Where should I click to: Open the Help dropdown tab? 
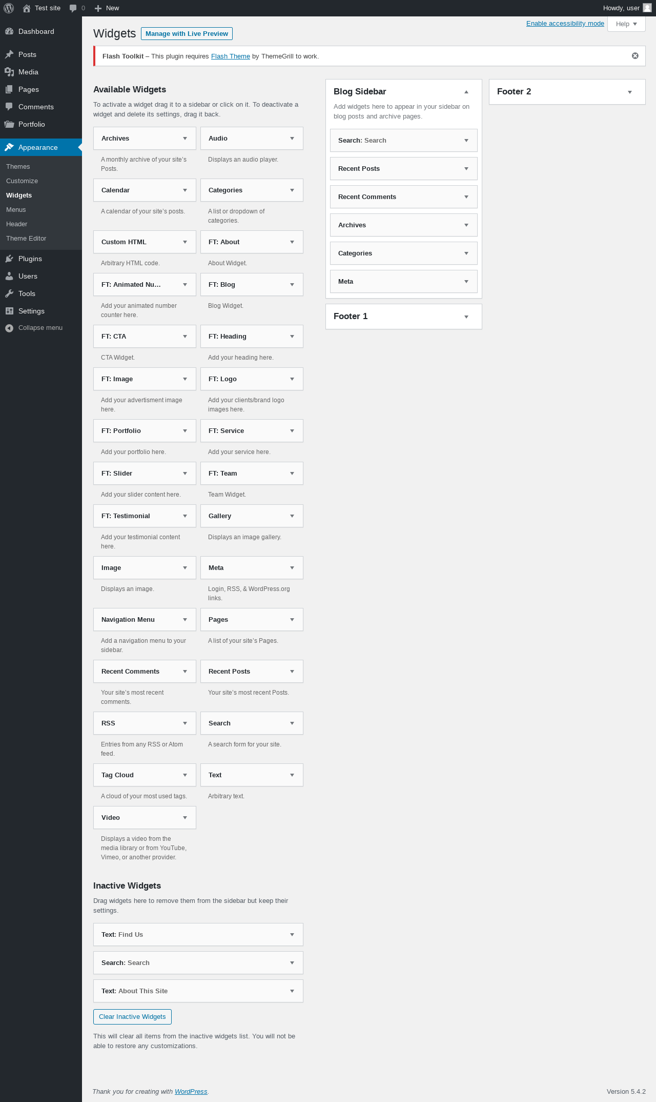point(626,24)
